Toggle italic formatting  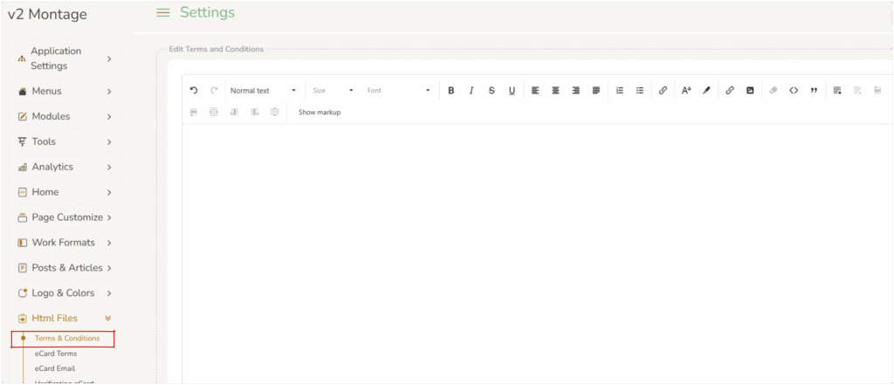tap(471, 90)
